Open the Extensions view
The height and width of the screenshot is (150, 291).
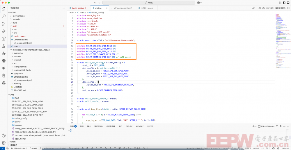click(x=3, y=39)
